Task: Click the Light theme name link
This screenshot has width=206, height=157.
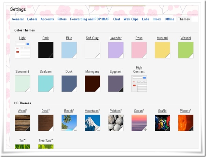Action: [x=22, y=38]
